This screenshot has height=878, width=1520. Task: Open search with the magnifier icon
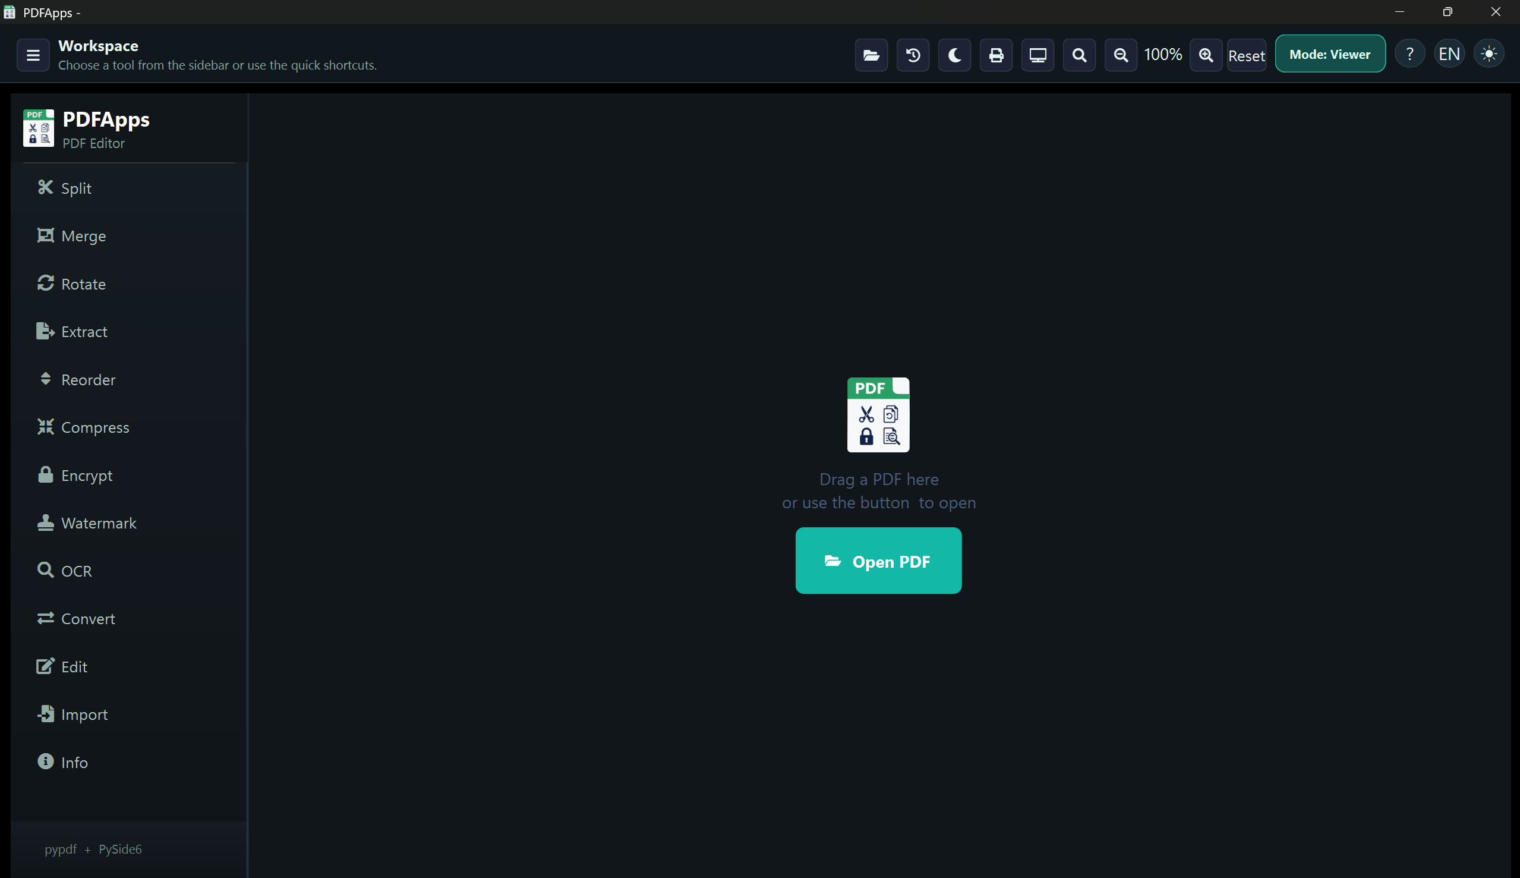(x=1079, y=55)
